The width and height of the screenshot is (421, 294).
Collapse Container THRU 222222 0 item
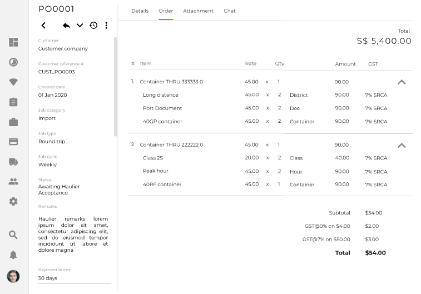(402, 146)
